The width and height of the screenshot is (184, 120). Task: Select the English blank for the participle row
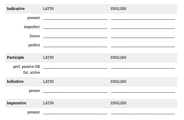coord(143,67)
